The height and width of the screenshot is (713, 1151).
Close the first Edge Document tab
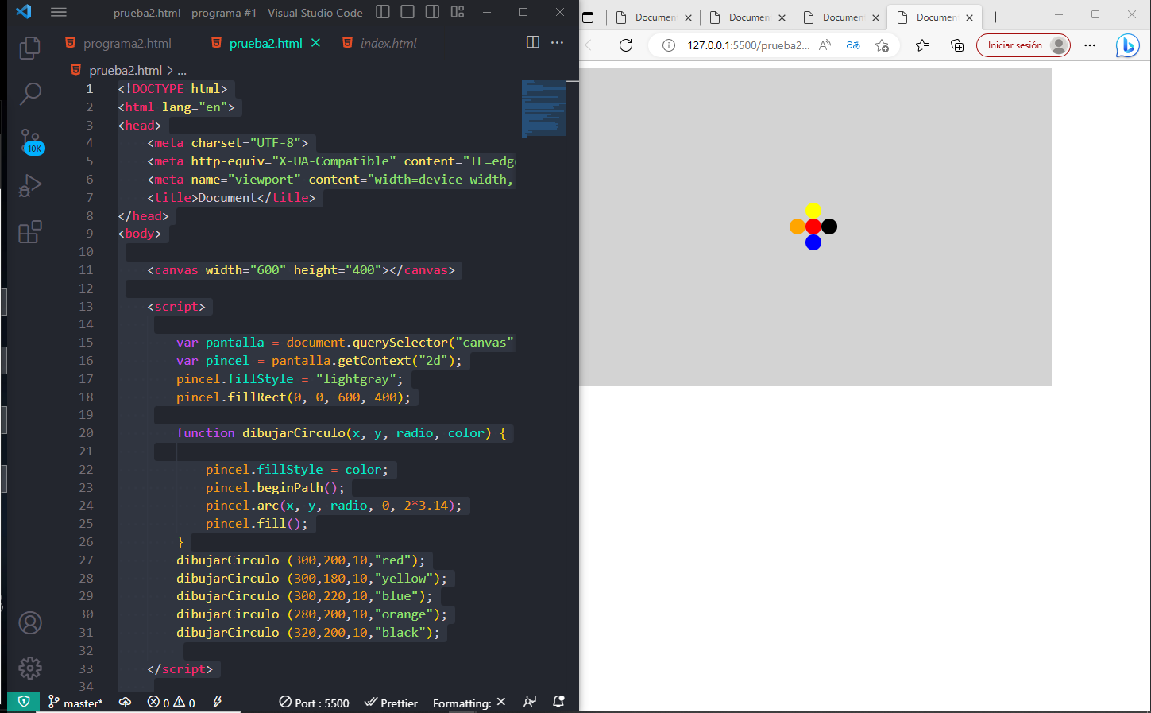(688, 17)
